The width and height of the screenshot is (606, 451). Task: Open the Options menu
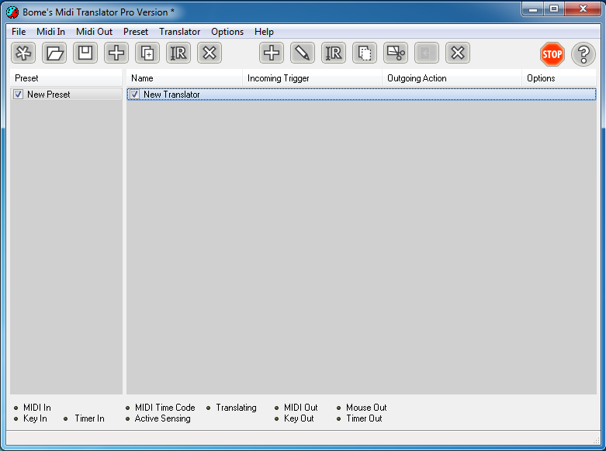pos(227,32)
